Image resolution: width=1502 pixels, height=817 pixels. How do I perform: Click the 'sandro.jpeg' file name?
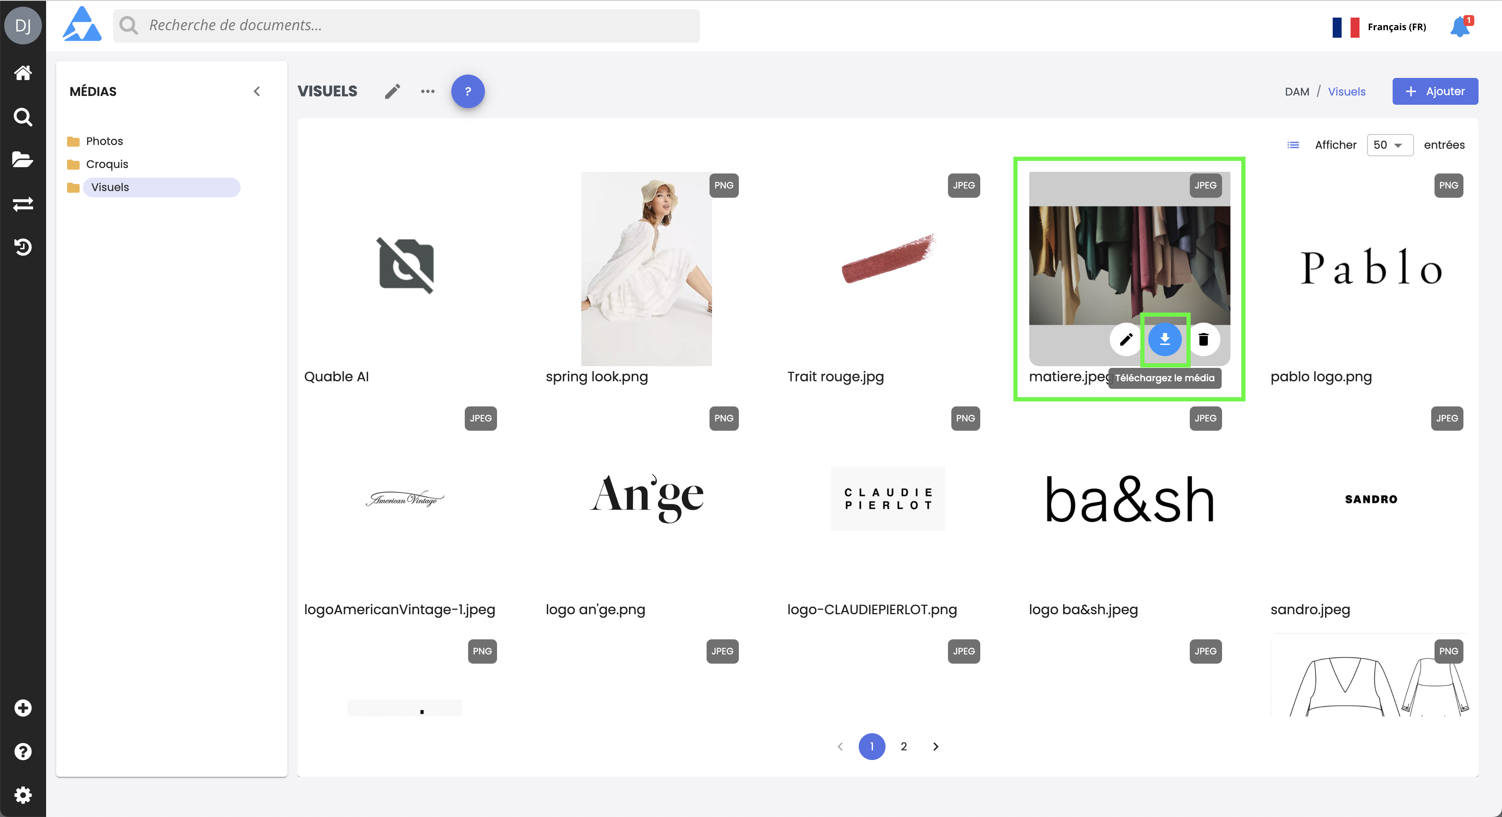(x=1310, y=610)
